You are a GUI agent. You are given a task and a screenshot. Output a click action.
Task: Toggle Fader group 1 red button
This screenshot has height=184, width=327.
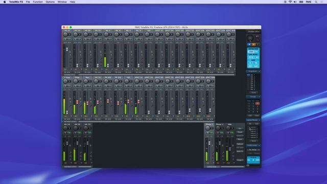click(x=258, y=103)
